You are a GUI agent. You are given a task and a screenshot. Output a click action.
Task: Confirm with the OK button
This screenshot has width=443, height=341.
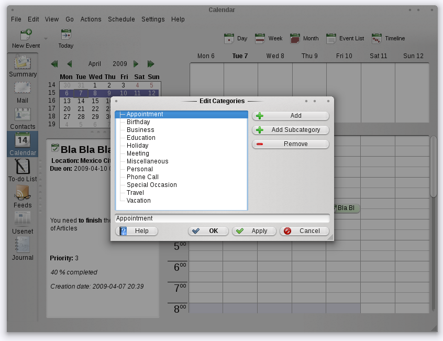click(208, 231)
